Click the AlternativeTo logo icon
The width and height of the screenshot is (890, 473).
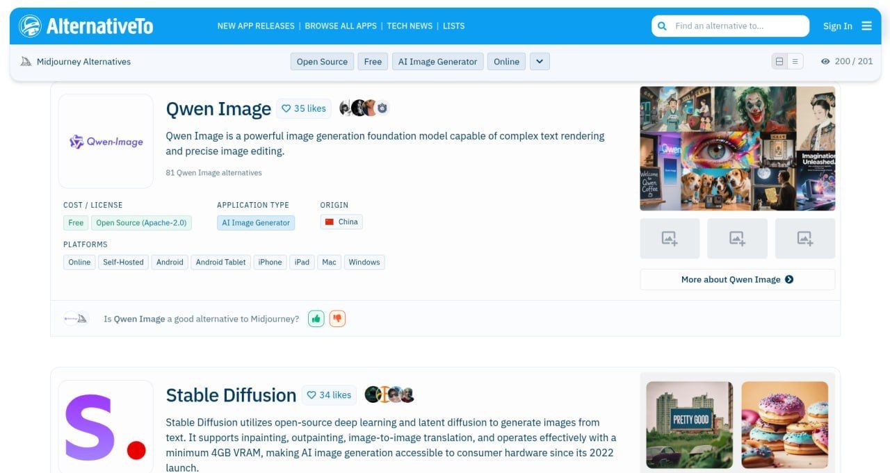tap(30, 26)
